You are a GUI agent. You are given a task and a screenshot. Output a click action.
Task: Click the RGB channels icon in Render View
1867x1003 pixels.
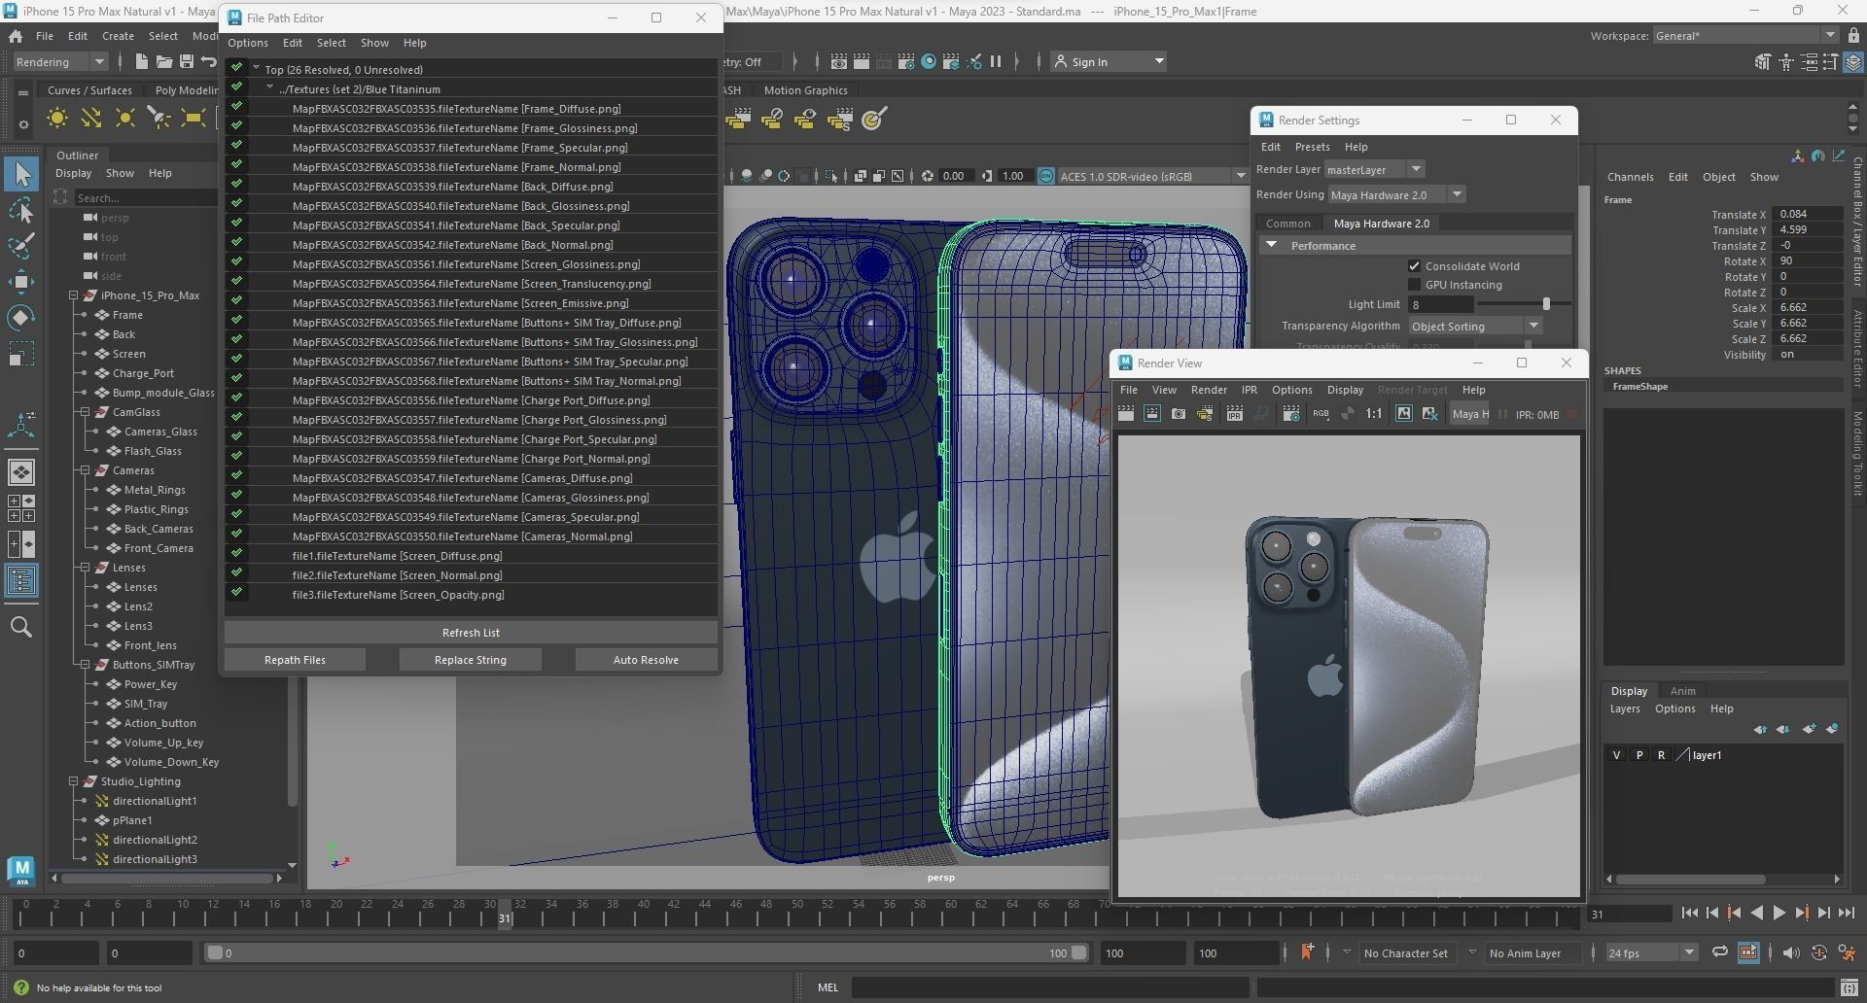click(x=1321, y=414)
